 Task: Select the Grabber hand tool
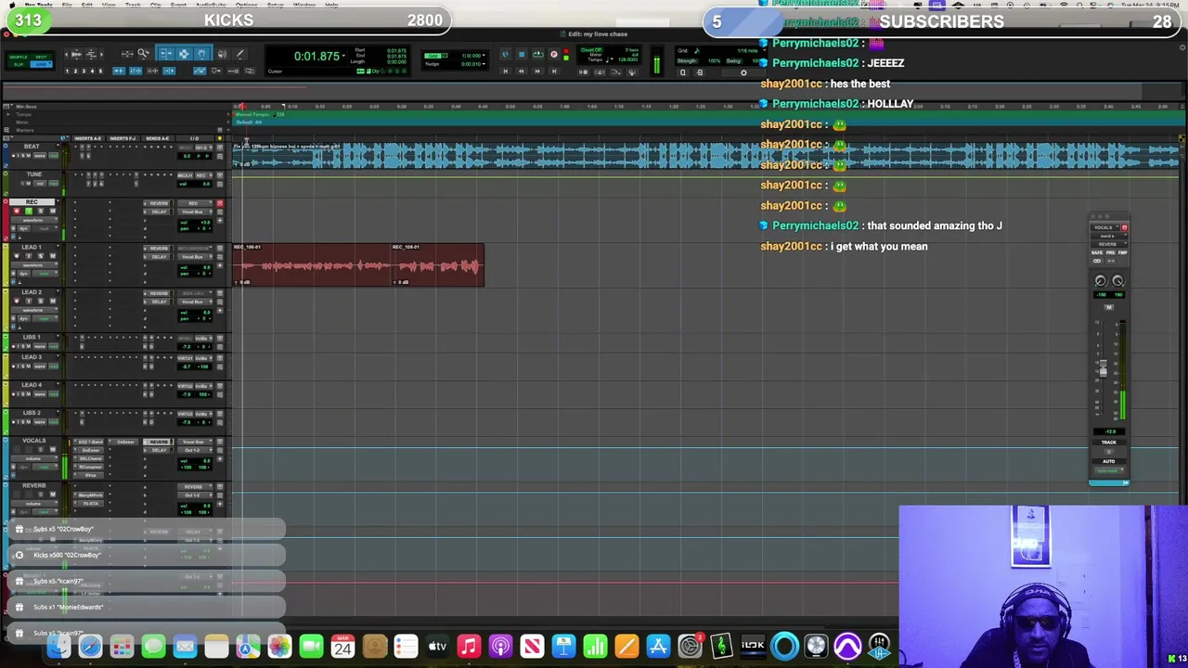coord(201,54)
